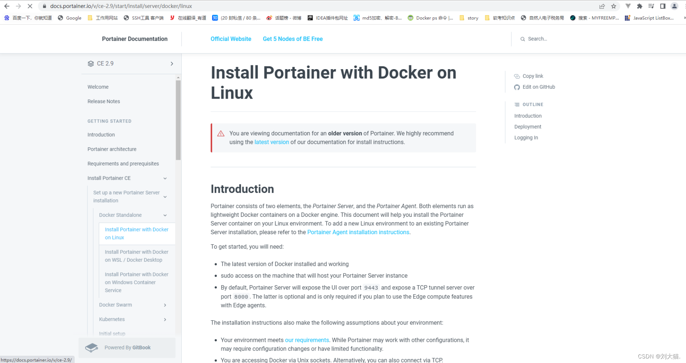Open the 自然人电子税务局 bookmark
The height and width of the screenshot is (363, 686).
pos(542,18)
